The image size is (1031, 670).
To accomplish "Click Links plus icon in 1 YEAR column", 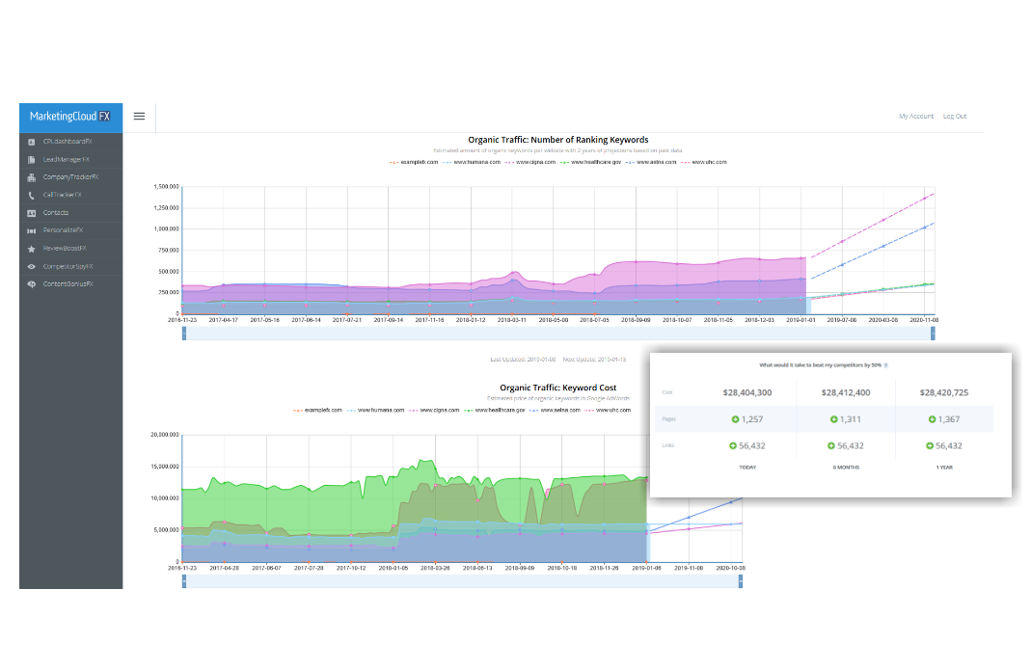I will [930, 445].
